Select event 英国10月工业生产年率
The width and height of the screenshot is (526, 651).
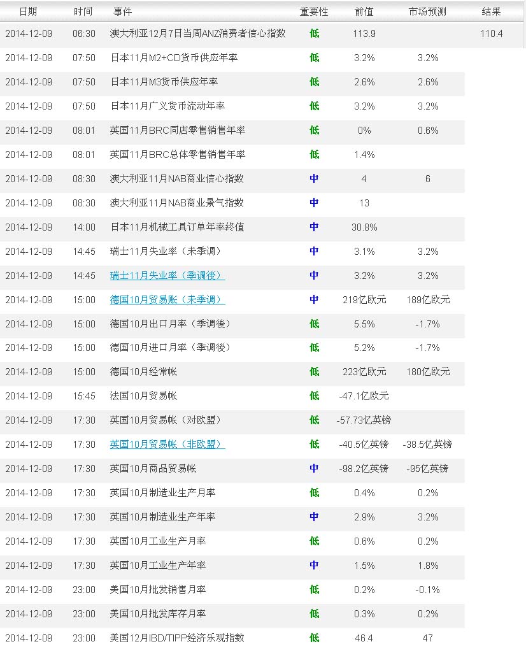(x=158, y=565)
